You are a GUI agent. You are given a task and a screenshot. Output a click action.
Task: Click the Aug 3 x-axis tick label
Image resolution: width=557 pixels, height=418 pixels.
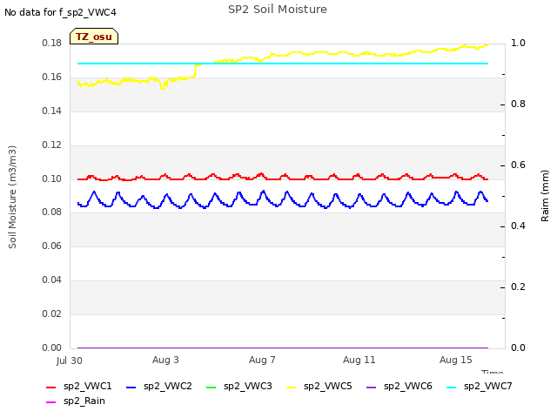(x=165, y=360)
